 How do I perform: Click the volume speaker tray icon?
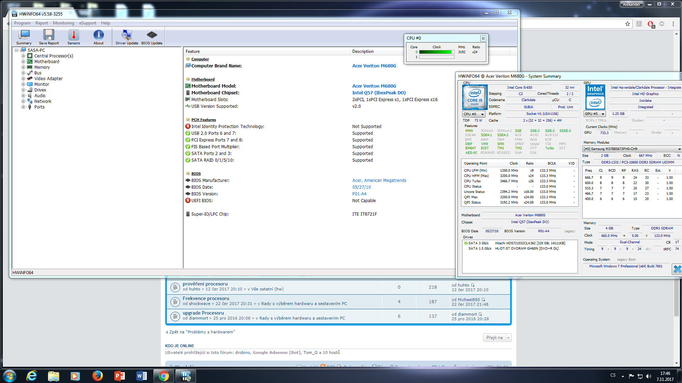(x=649, y=376)
